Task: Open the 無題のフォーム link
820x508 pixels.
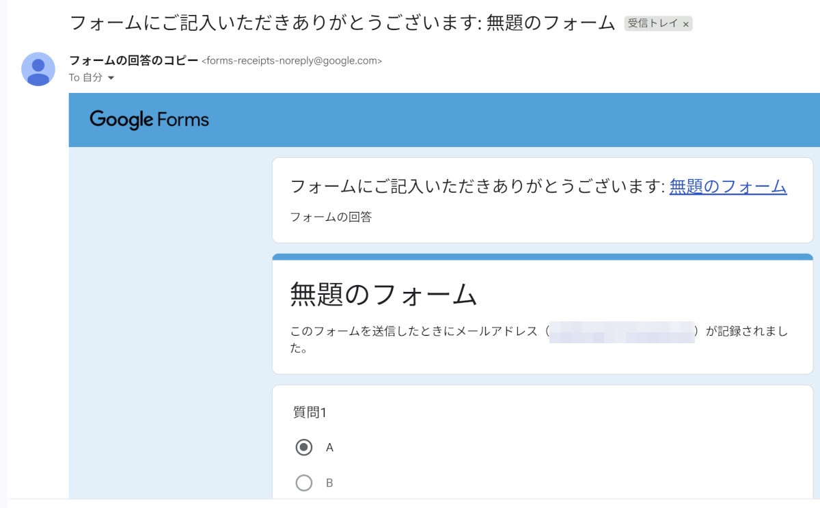Action: [x=728, y=186]
